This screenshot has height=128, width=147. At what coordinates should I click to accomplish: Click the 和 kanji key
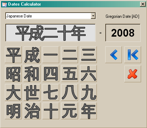pos(32,74)
